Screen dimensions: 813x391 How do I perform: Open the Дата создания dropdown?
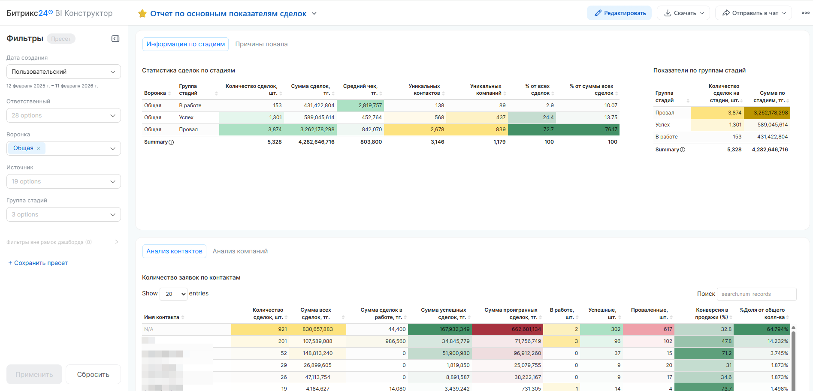(x=63, y=72)
